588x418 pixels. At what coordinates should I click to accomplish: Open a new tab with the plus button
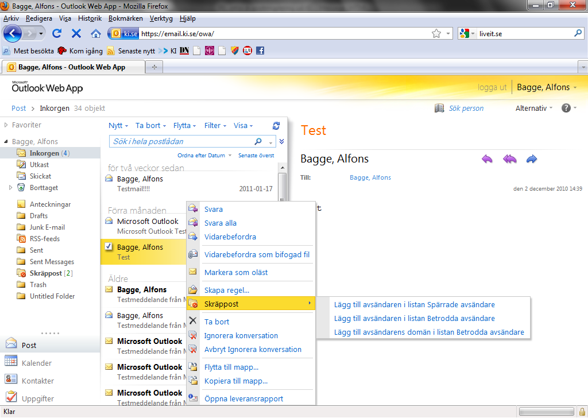pos(154,67)
